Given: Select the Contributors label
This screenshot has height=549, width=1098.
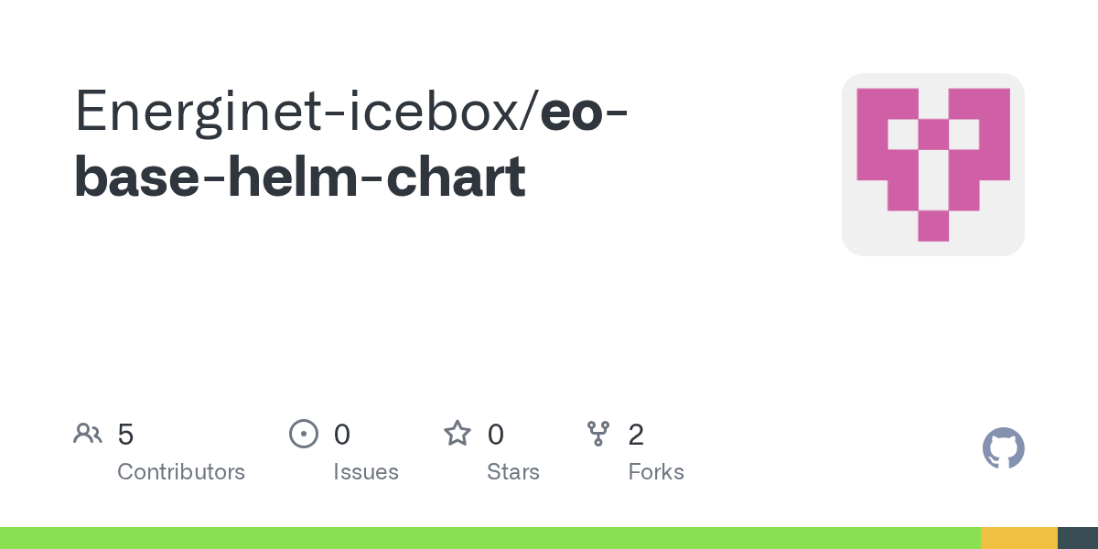Looking at the screenshot, I should coord(181,472).
